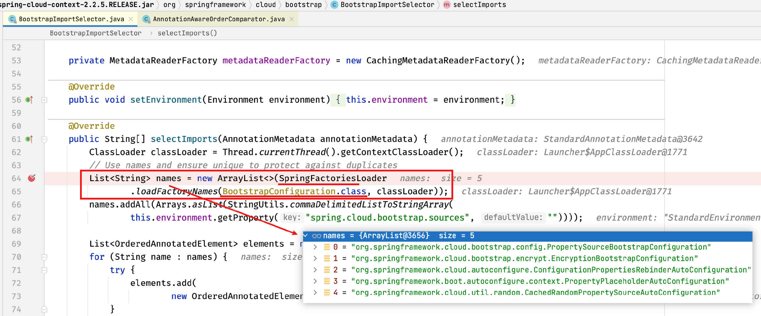Click method icon in navigation bar breadcrumb

tap(447, 5)
